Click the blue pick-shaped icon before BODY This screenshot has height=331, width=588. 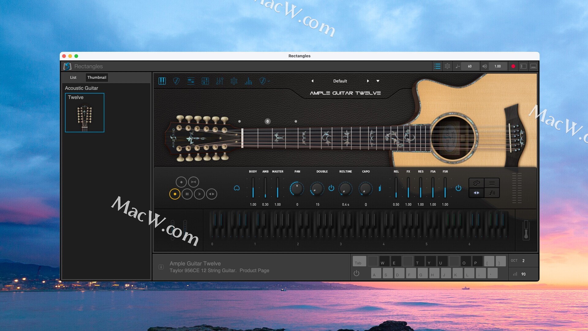[237, 188]
